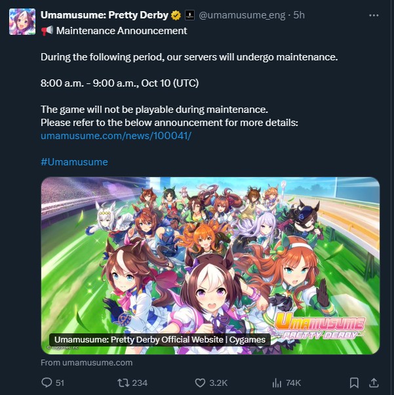Repost using the 234 retweet arrows icon
Image resolution: width=394 pixels, height=395 pixels.
[123, 383]
